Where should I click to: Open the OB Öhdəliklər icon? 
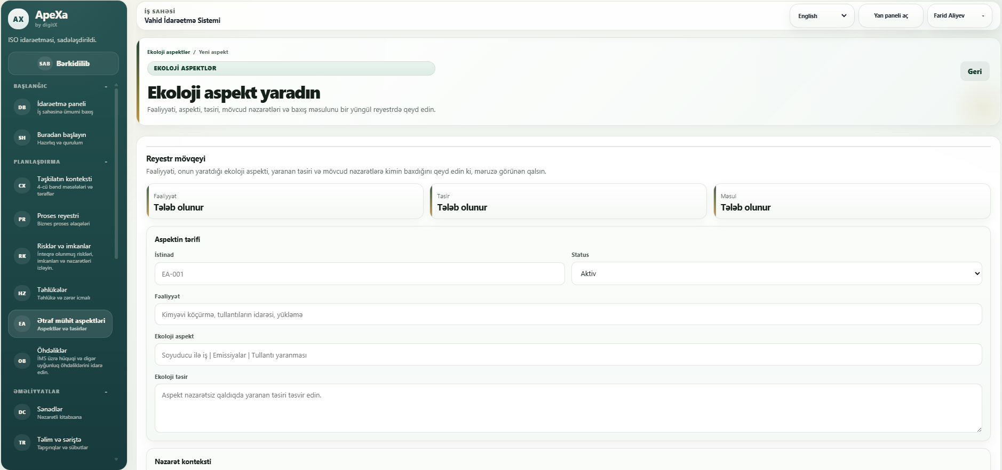[22, 361]
